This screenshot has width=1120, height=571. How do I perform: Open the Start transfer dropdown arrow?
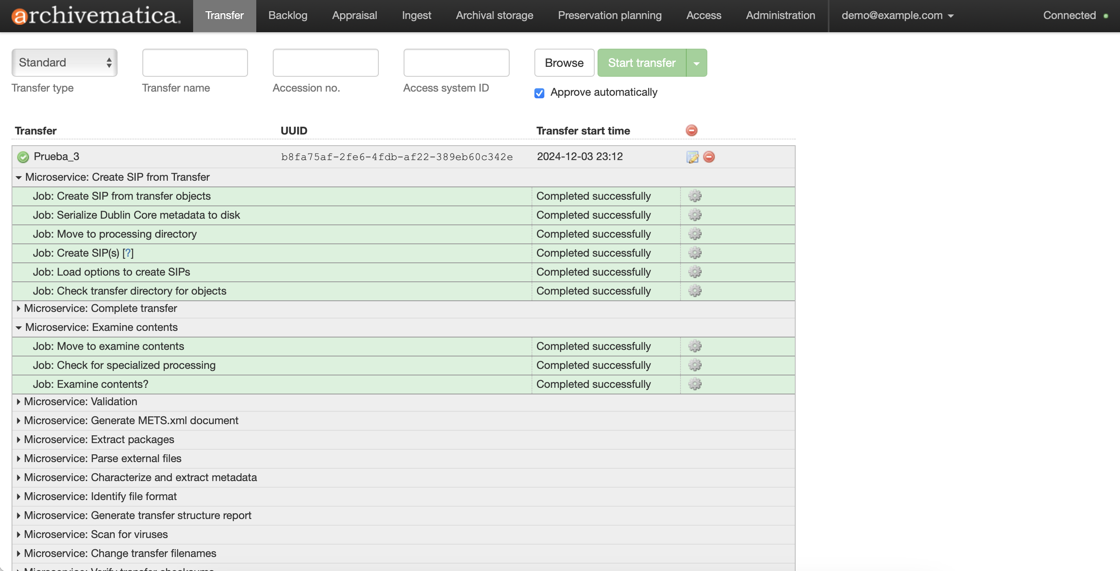(697, 63)
